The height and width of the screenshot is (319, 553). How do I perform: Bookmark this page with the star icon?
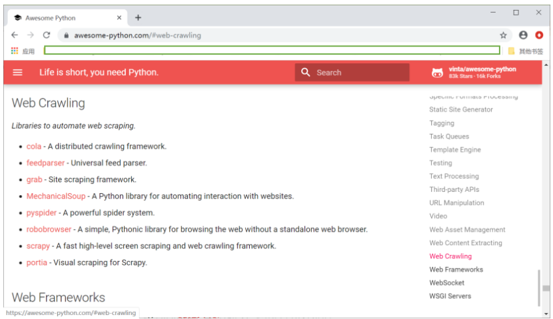[503, 35]
